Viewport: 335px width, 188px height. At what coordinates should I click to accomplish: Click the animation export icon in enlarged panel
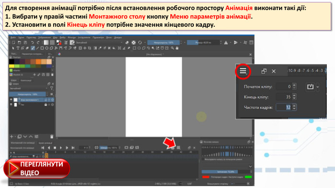310,87
